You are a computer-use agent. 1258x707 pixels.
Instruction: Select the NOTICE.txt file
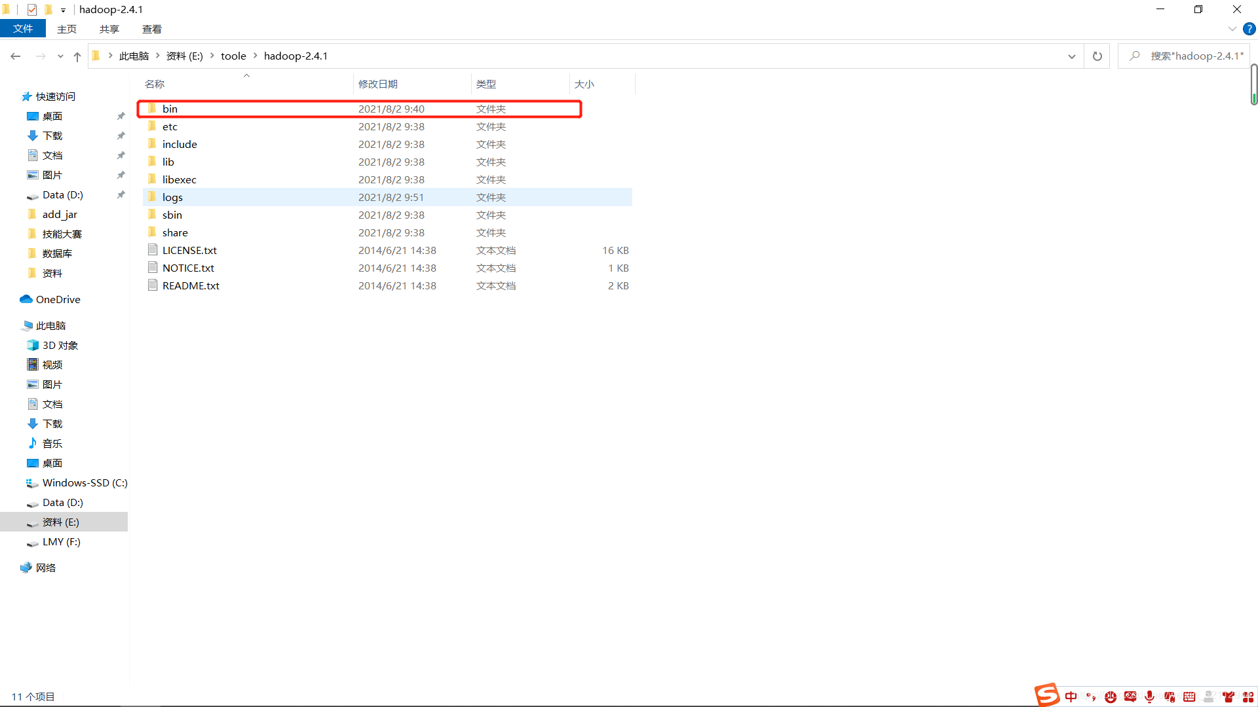(387, 268)
